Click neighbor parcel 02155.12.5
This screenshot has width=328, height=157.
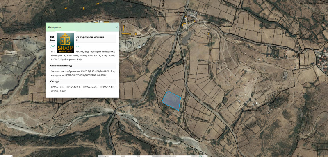pos(57,87)
